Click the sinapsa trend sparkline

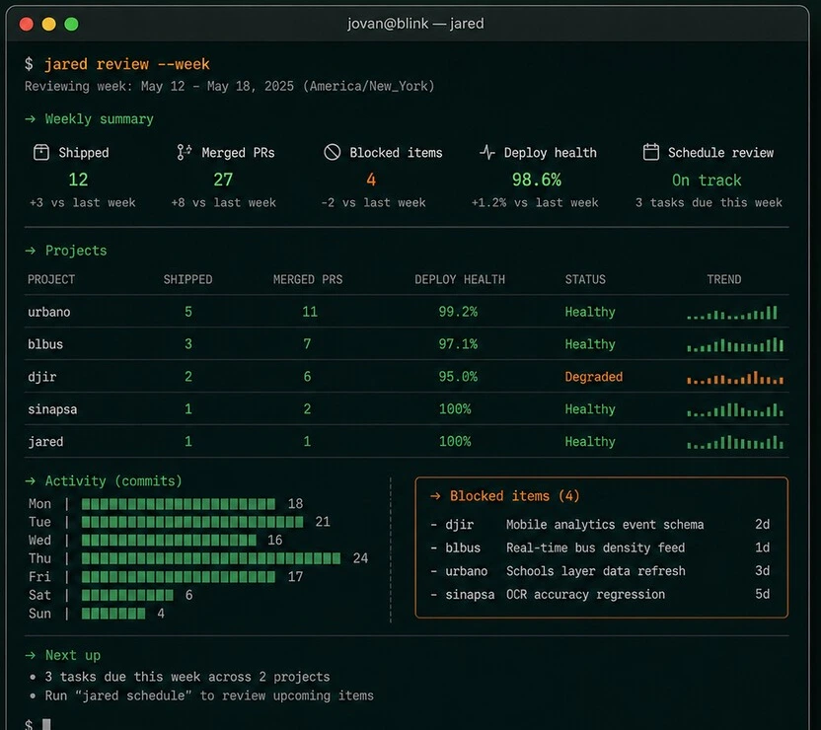click(735, 410)
